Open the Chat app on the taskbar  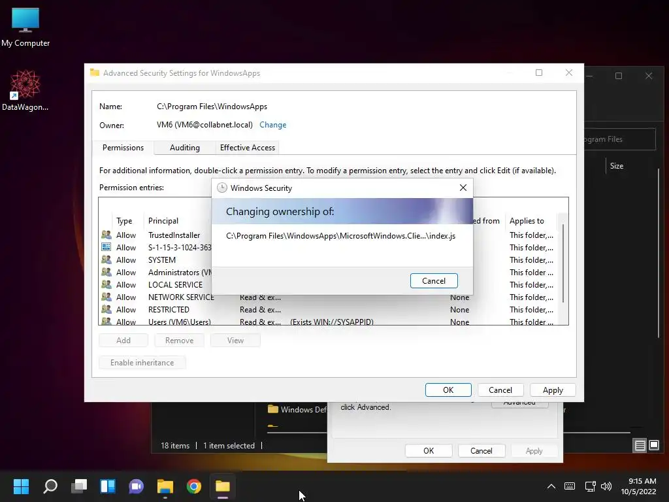[136, 486]
